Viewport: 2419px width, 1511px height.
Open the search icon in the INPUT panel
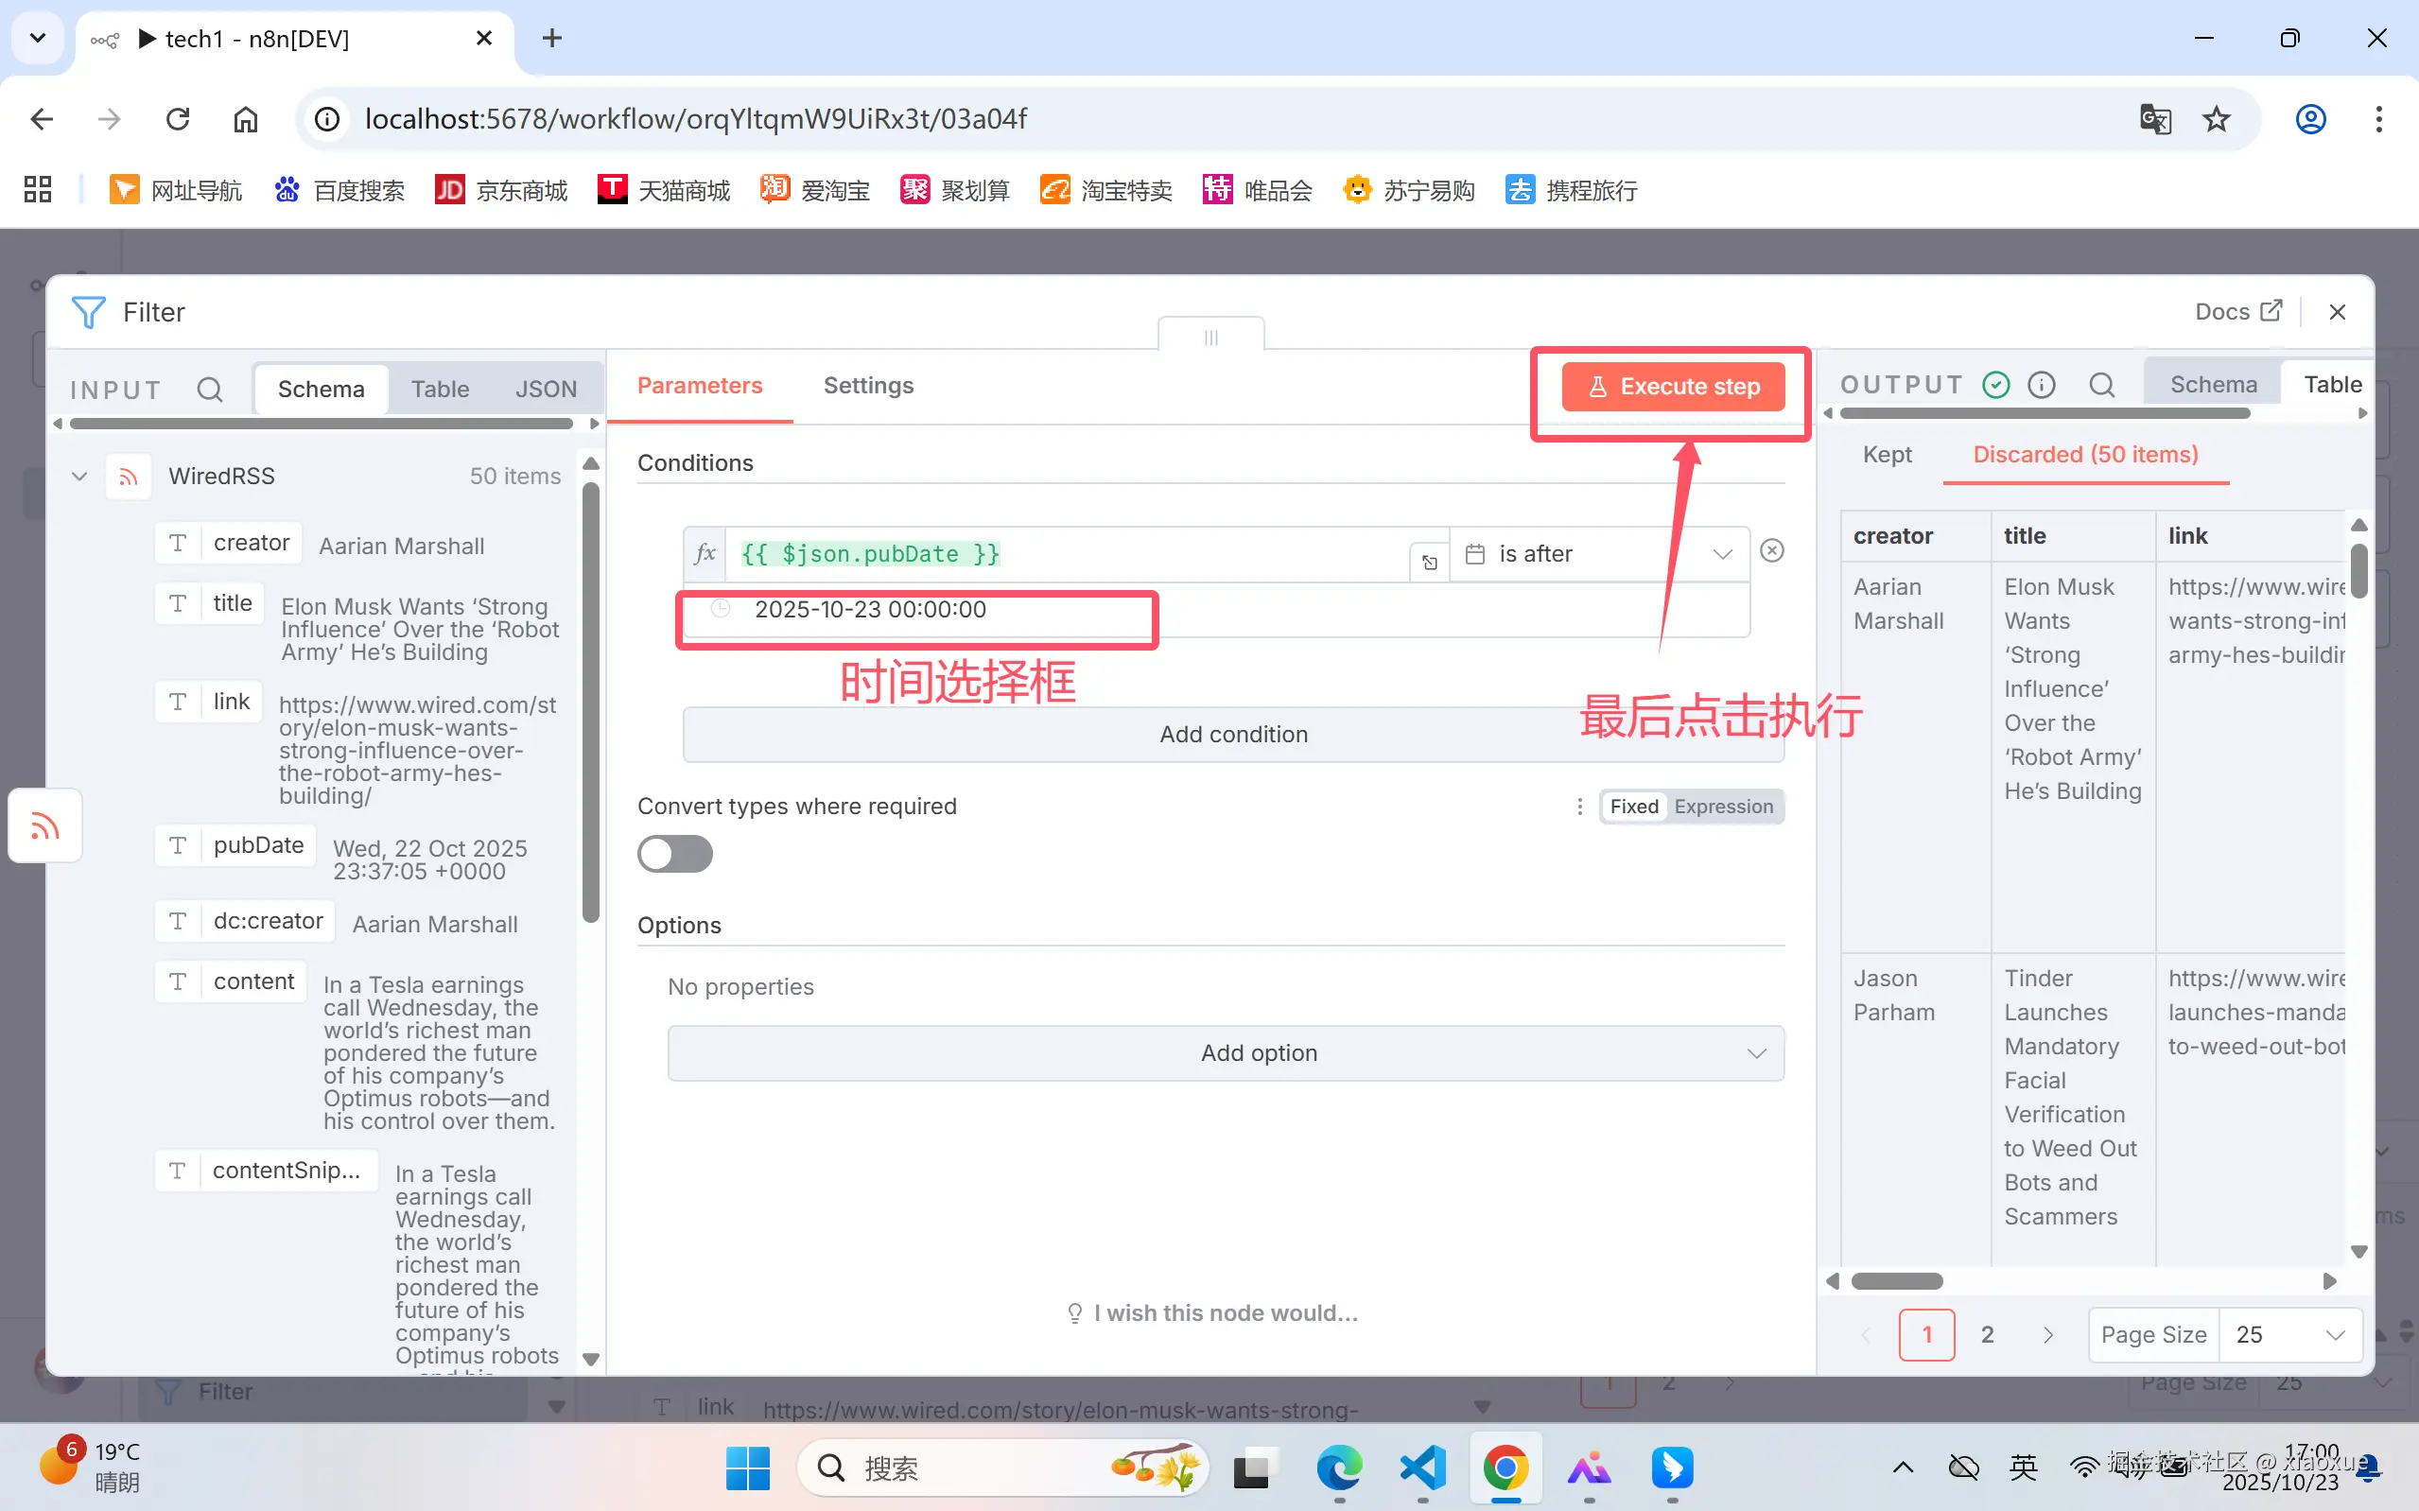tap(210, 389)
